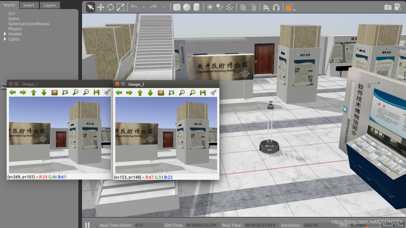Open the orange cube view angle menu
The width and height of the screenshot is (406, 228).
click(290, 8)
